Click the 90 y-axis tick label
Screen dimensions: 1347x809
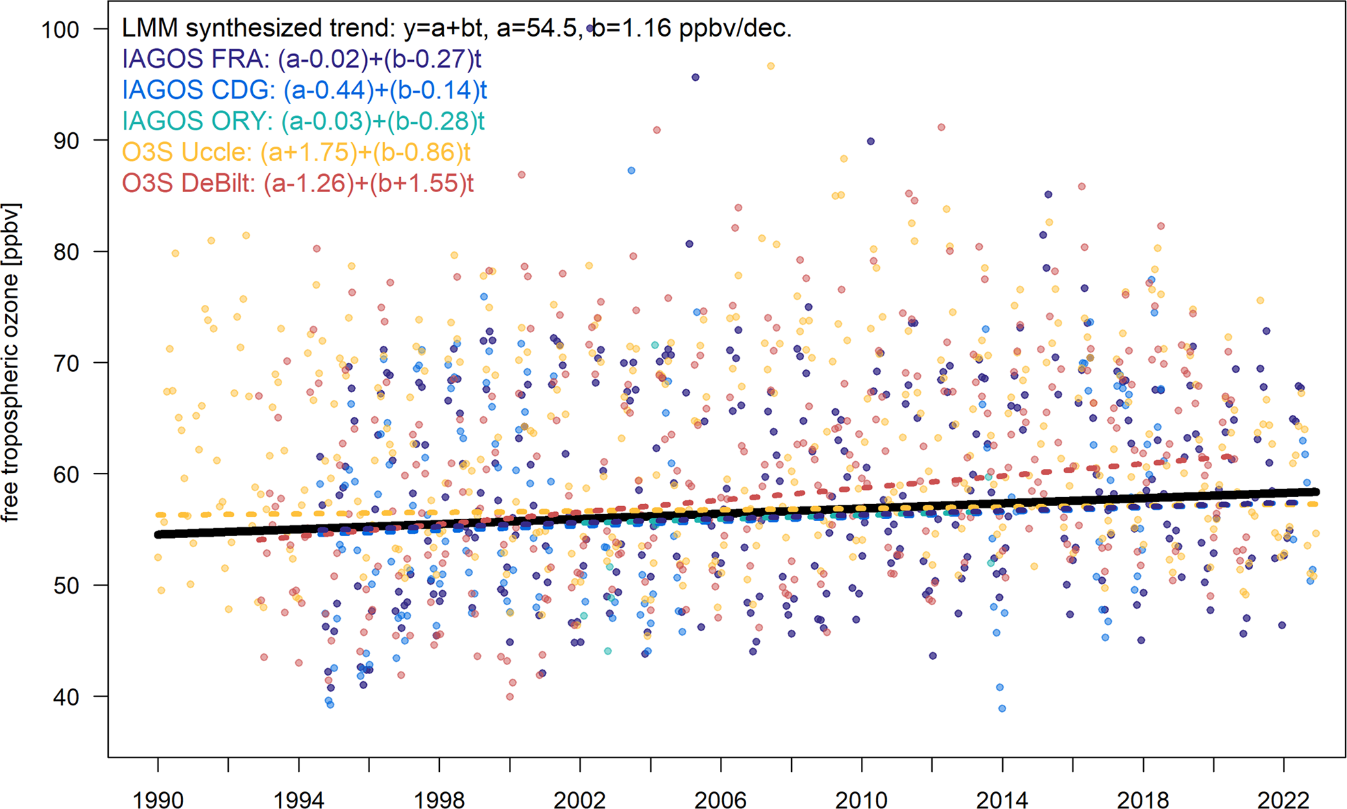66,141
